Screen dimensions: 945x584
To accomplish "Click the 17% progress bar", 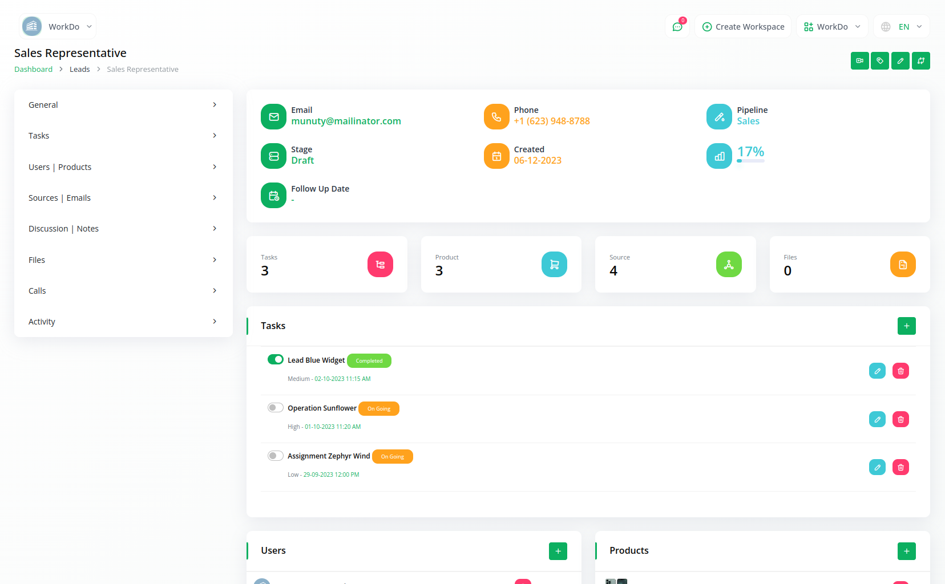I will pyautogui.click(x=750, y=161).
